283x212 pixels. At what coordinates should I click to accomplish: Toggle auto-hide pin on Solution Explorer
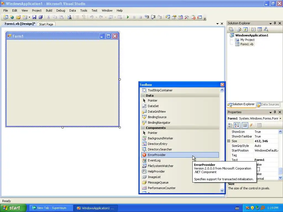[x=275, y=23]
